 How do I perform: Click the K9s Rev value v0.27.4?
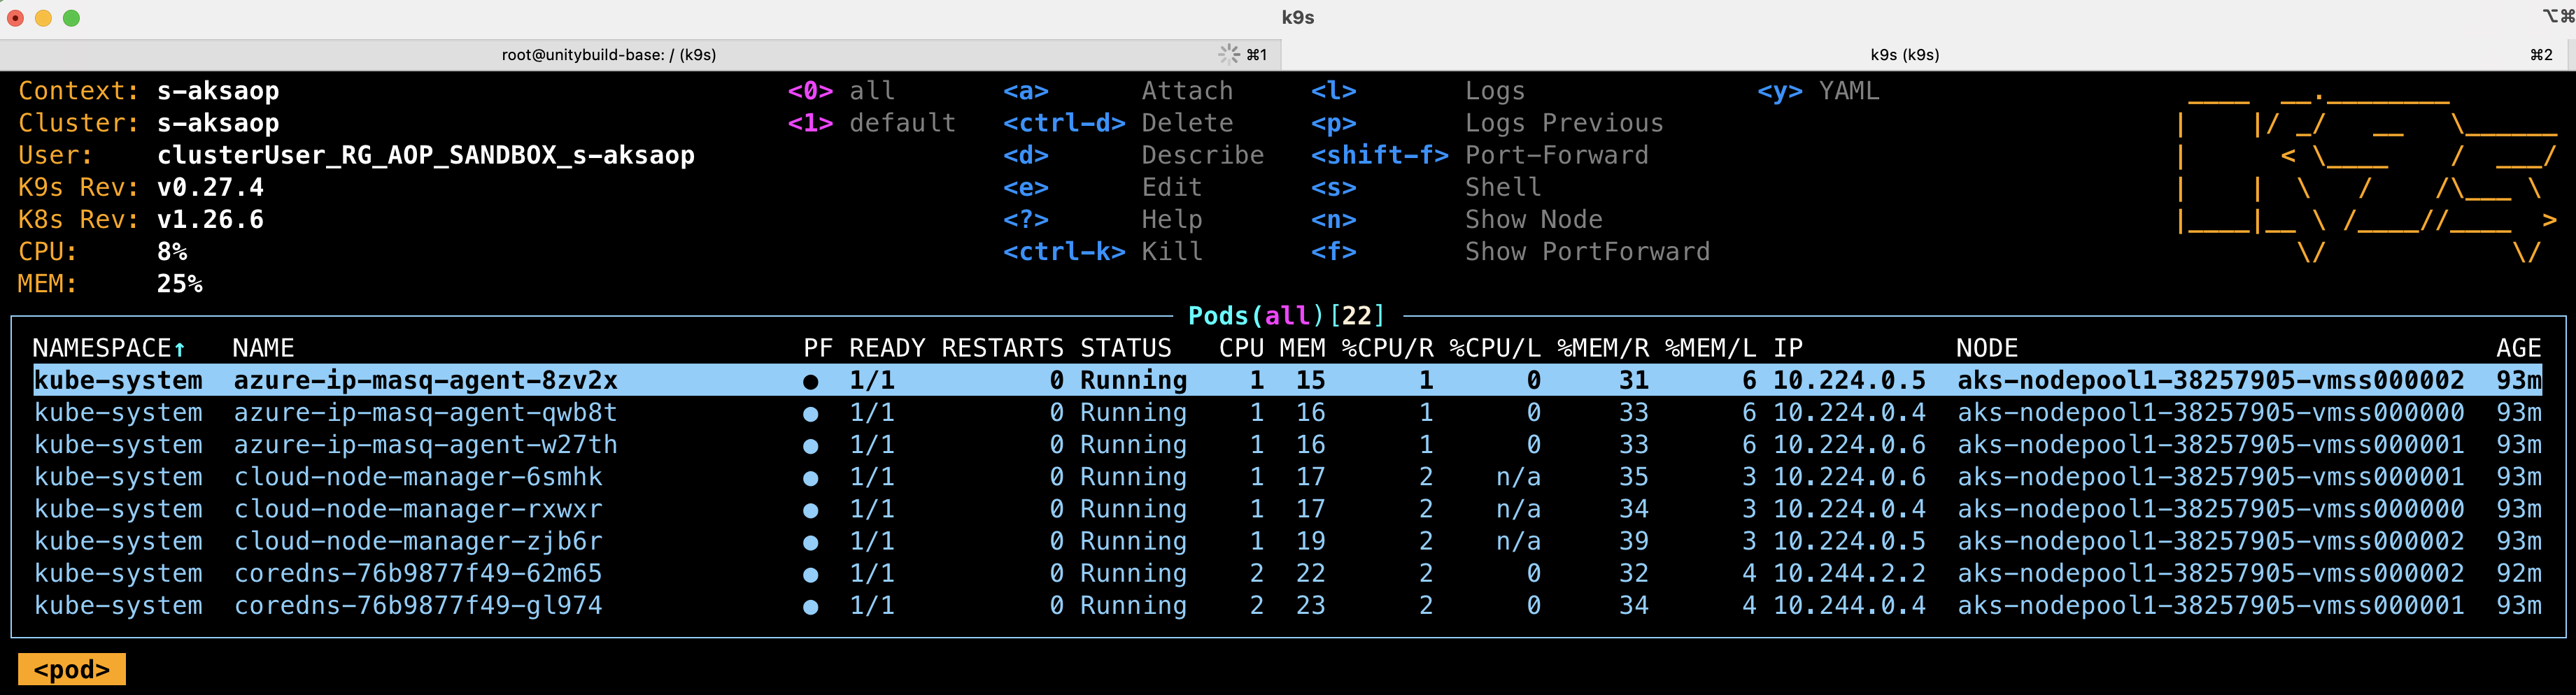[x=210, y=187]
